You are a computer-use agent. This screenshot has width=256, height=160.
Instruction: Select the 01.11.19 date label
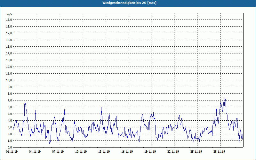pos(12,152)
